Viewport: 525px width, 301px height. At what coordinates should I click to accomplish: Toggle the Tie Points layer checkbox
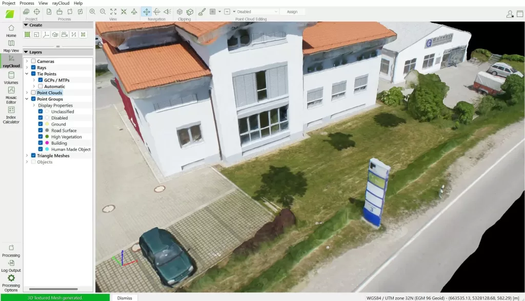(33, 74)
